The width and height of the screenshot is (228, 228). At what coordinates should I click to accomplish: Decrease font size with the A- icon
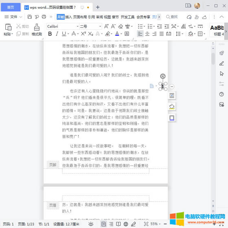pos(113,26)
